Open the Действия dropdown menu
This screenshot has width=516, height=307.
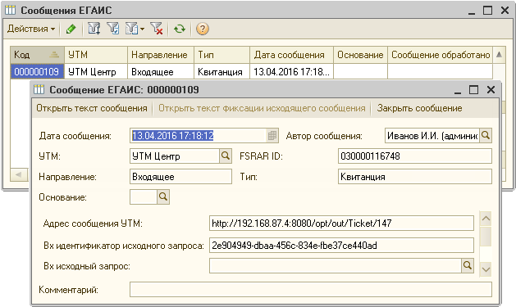[x=31, y=29]
